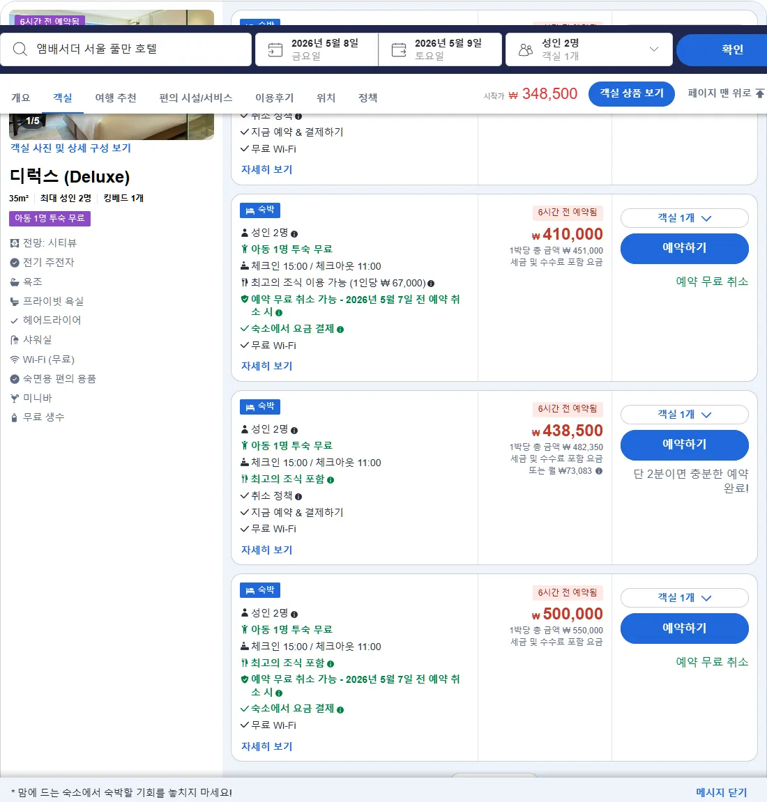Open the 위치 tab
Screen dimensions: 767x802
(326, 98)
